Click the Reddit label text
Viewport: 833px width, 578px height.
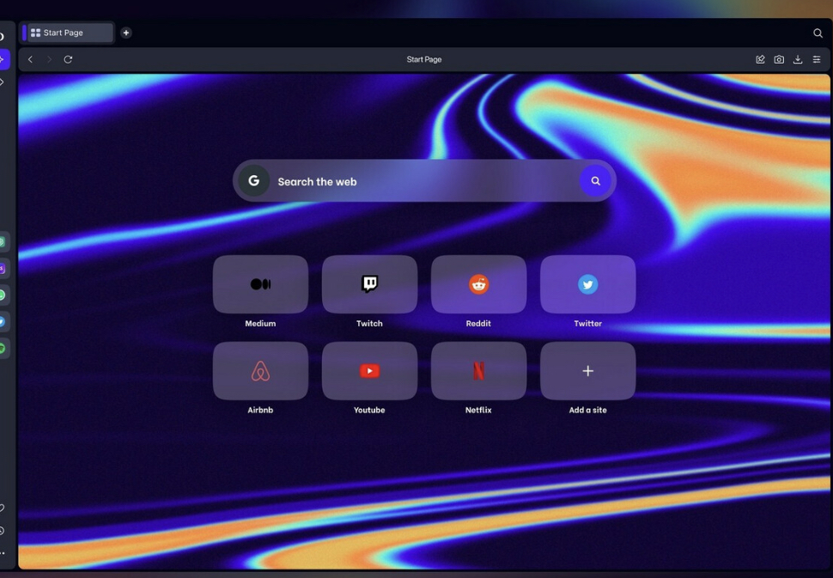click(x=478, y=324)
